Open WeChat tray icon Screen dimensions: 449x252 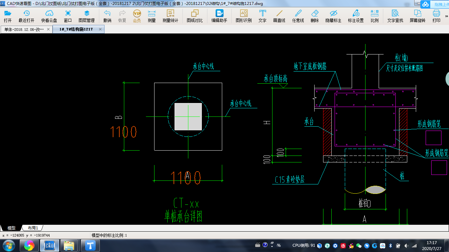point(359,245)
